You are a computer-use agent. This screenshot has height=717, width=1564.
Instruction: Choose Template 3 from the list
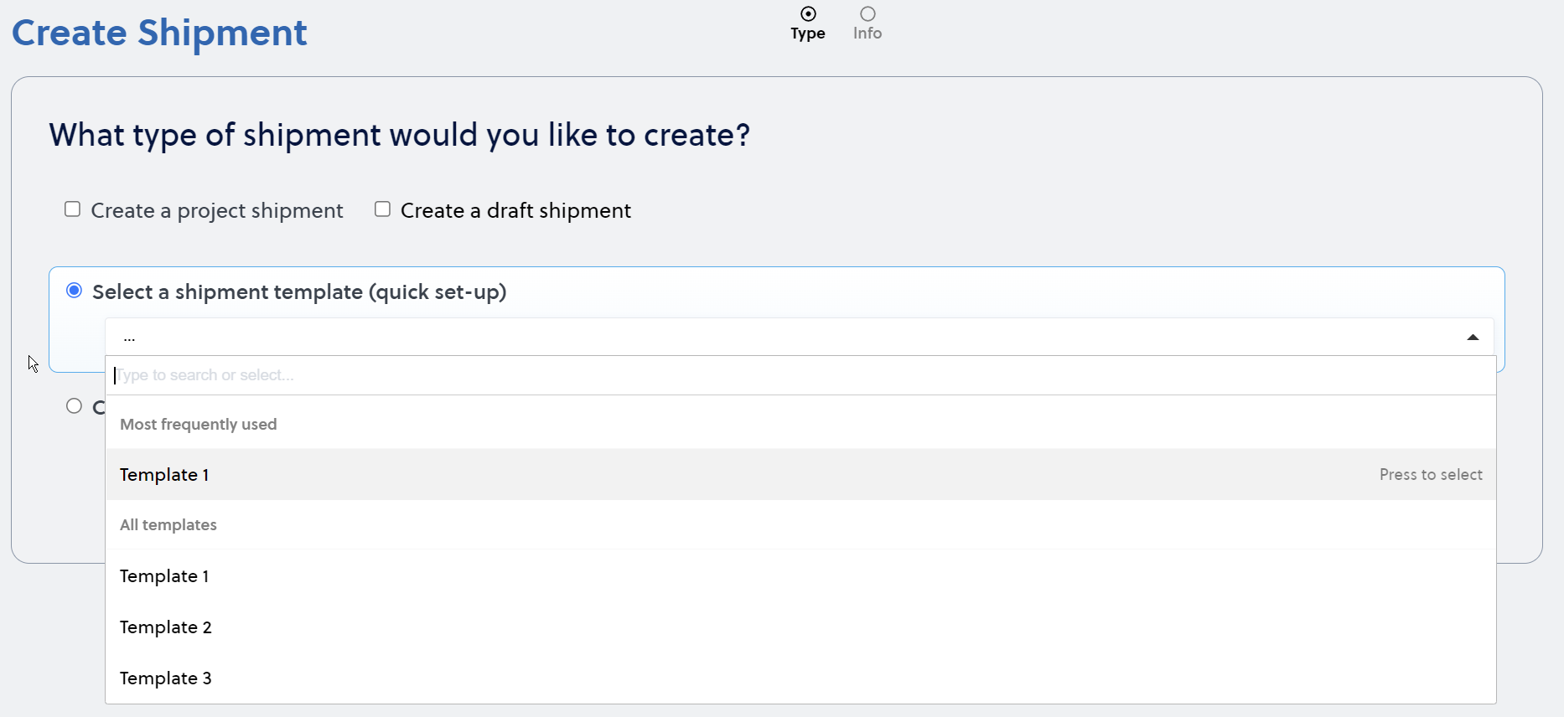click(x=800, y=678)
